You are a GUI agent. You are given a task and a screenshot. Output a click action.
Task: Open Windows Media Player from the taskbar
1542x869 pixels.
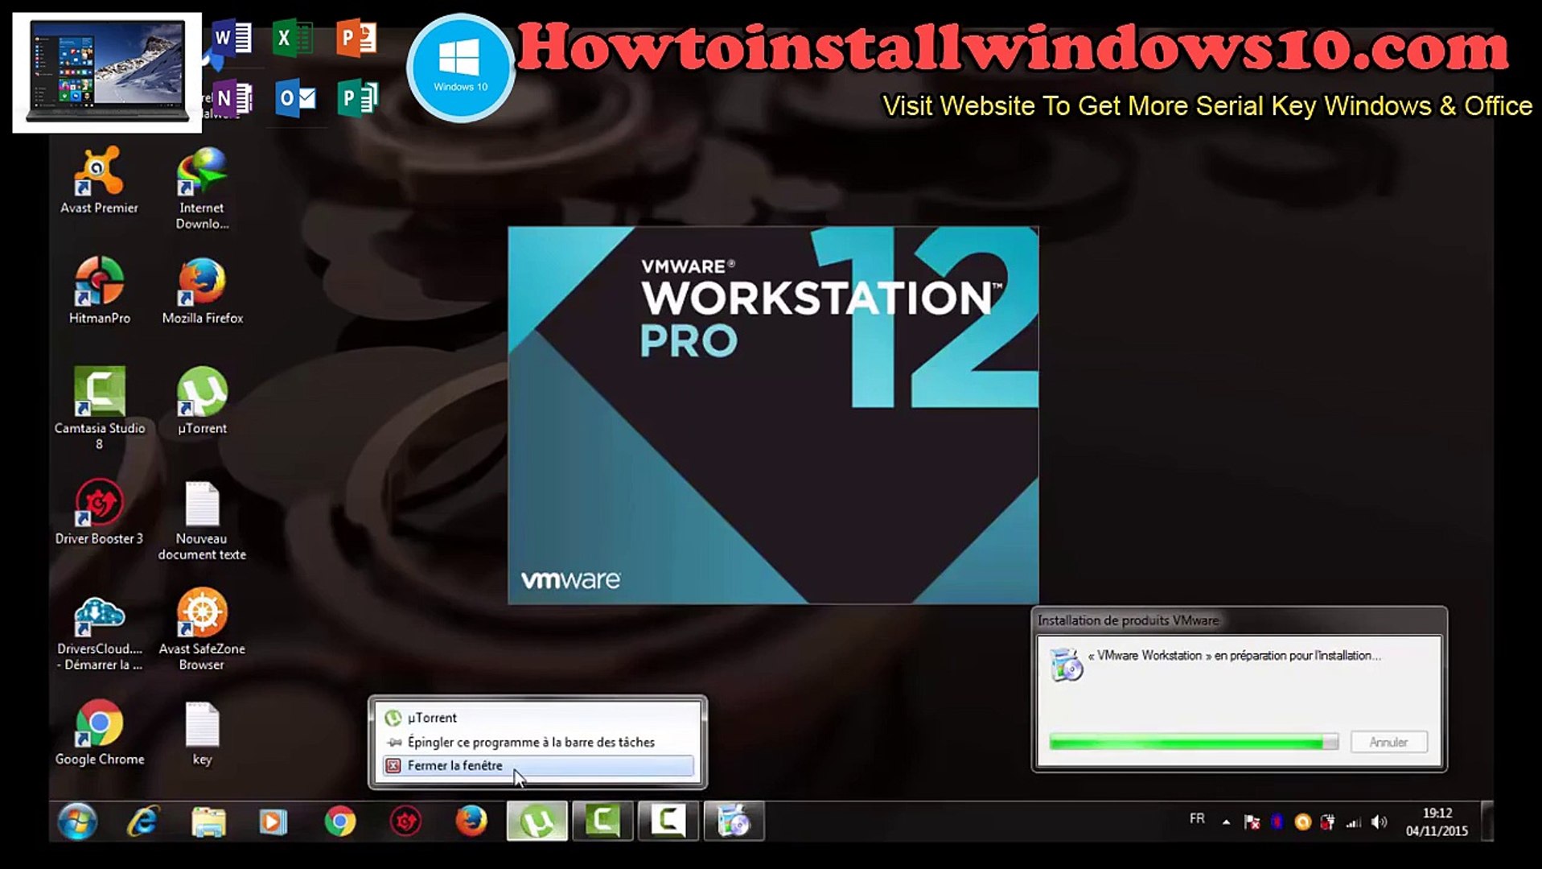[272, 822]
